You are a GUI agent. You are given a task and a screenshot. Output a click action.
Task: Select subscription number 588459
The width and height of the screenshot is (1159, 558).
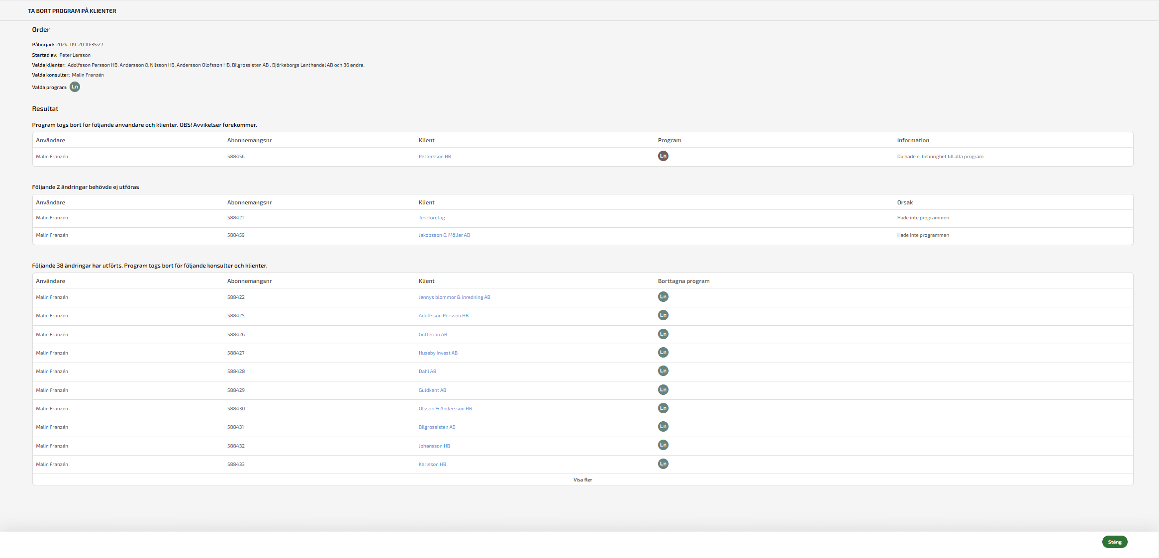pos(236,235)
